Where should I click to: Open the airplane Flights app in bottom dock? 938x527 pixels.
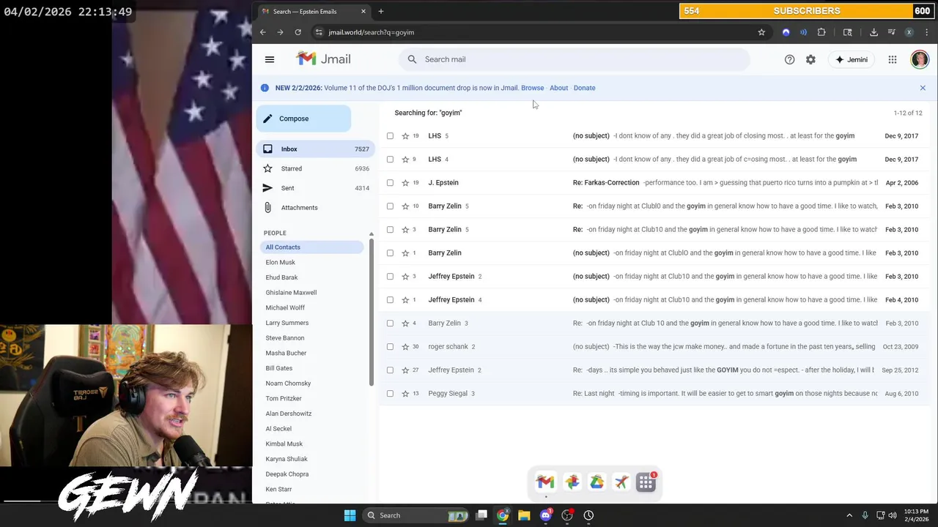(x=621, y=482)
